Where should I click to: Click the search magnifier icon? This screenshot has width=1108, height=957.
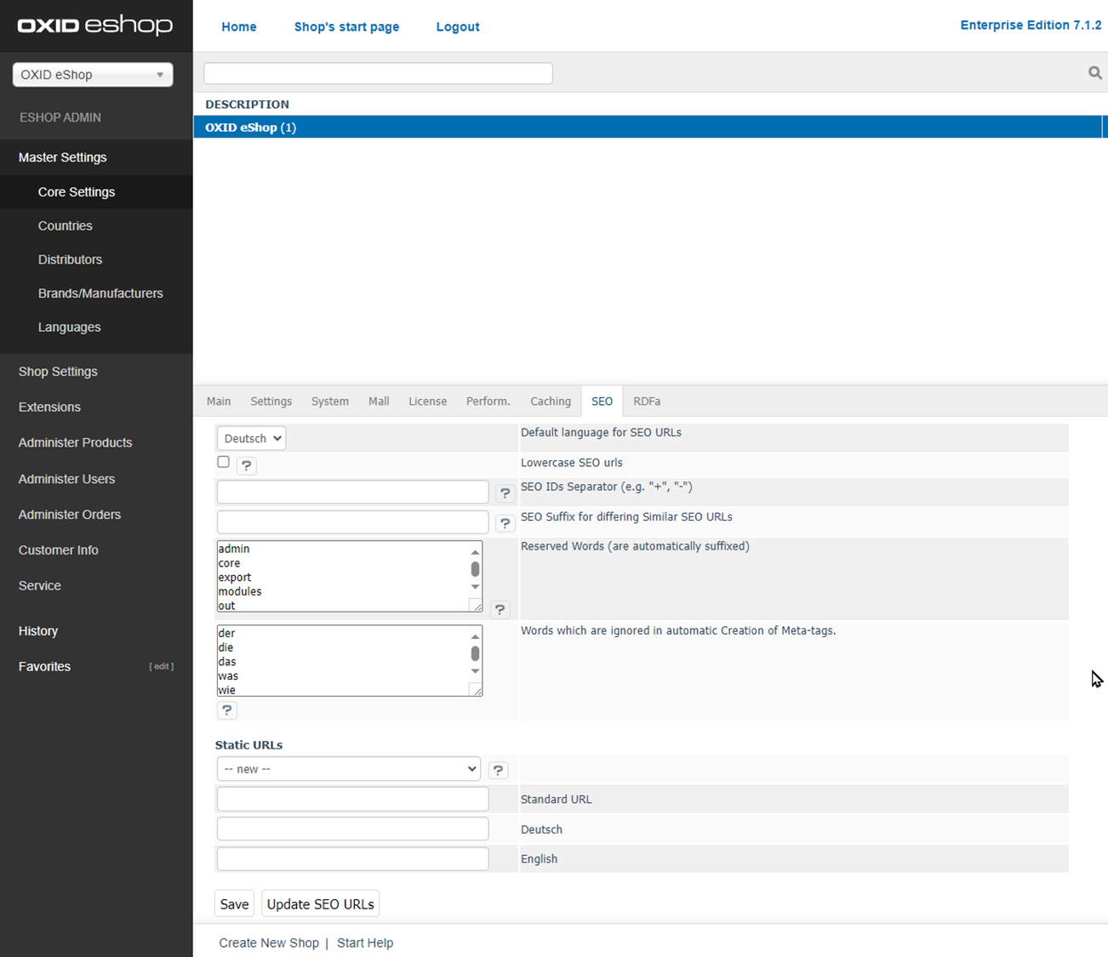coord(1094,73)
